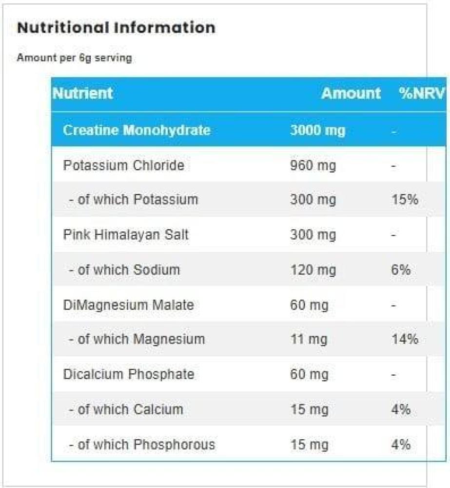Viewport: 450px width, 488px height.
Task: Click the Dicalcium Phosphate row label
Action: (129, 374)
